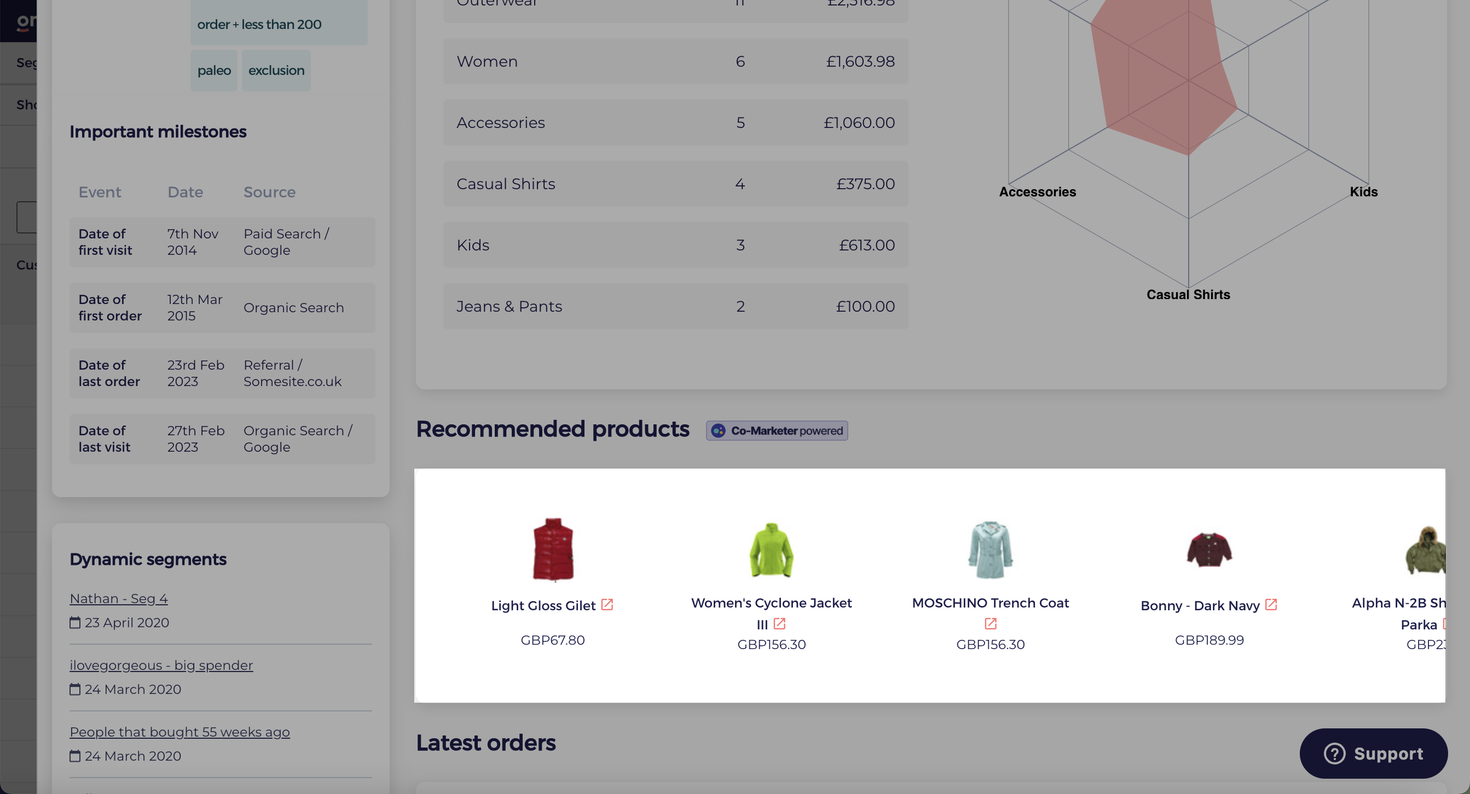1470x794 pixels.
Task: Open the Bonny - Dark Navy external link icon
Action: click(1271, 605)
